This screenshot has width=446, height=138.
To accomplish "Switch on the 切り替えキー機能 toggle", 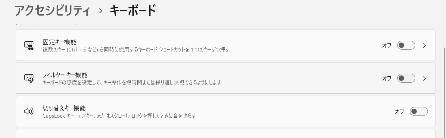I will coord(419,112).
